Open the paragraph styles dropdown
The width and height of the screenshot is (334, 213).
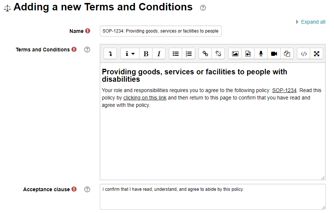coord(130,54)
